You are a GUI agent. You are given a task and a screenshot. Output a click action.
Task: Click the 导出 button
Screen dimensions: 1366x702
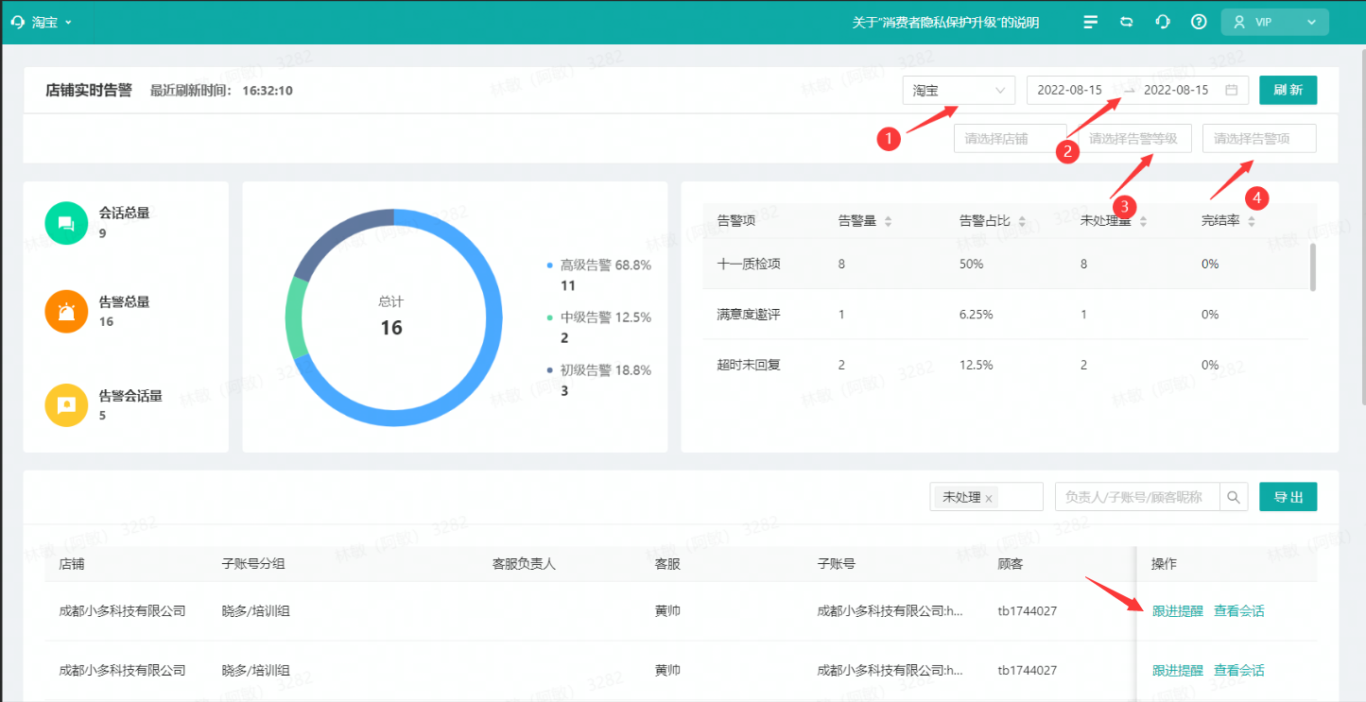(x=1288, y=497)
